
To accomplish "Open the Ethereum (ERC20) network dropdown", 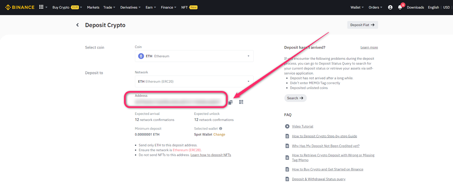I will click(x=194, y=81).
